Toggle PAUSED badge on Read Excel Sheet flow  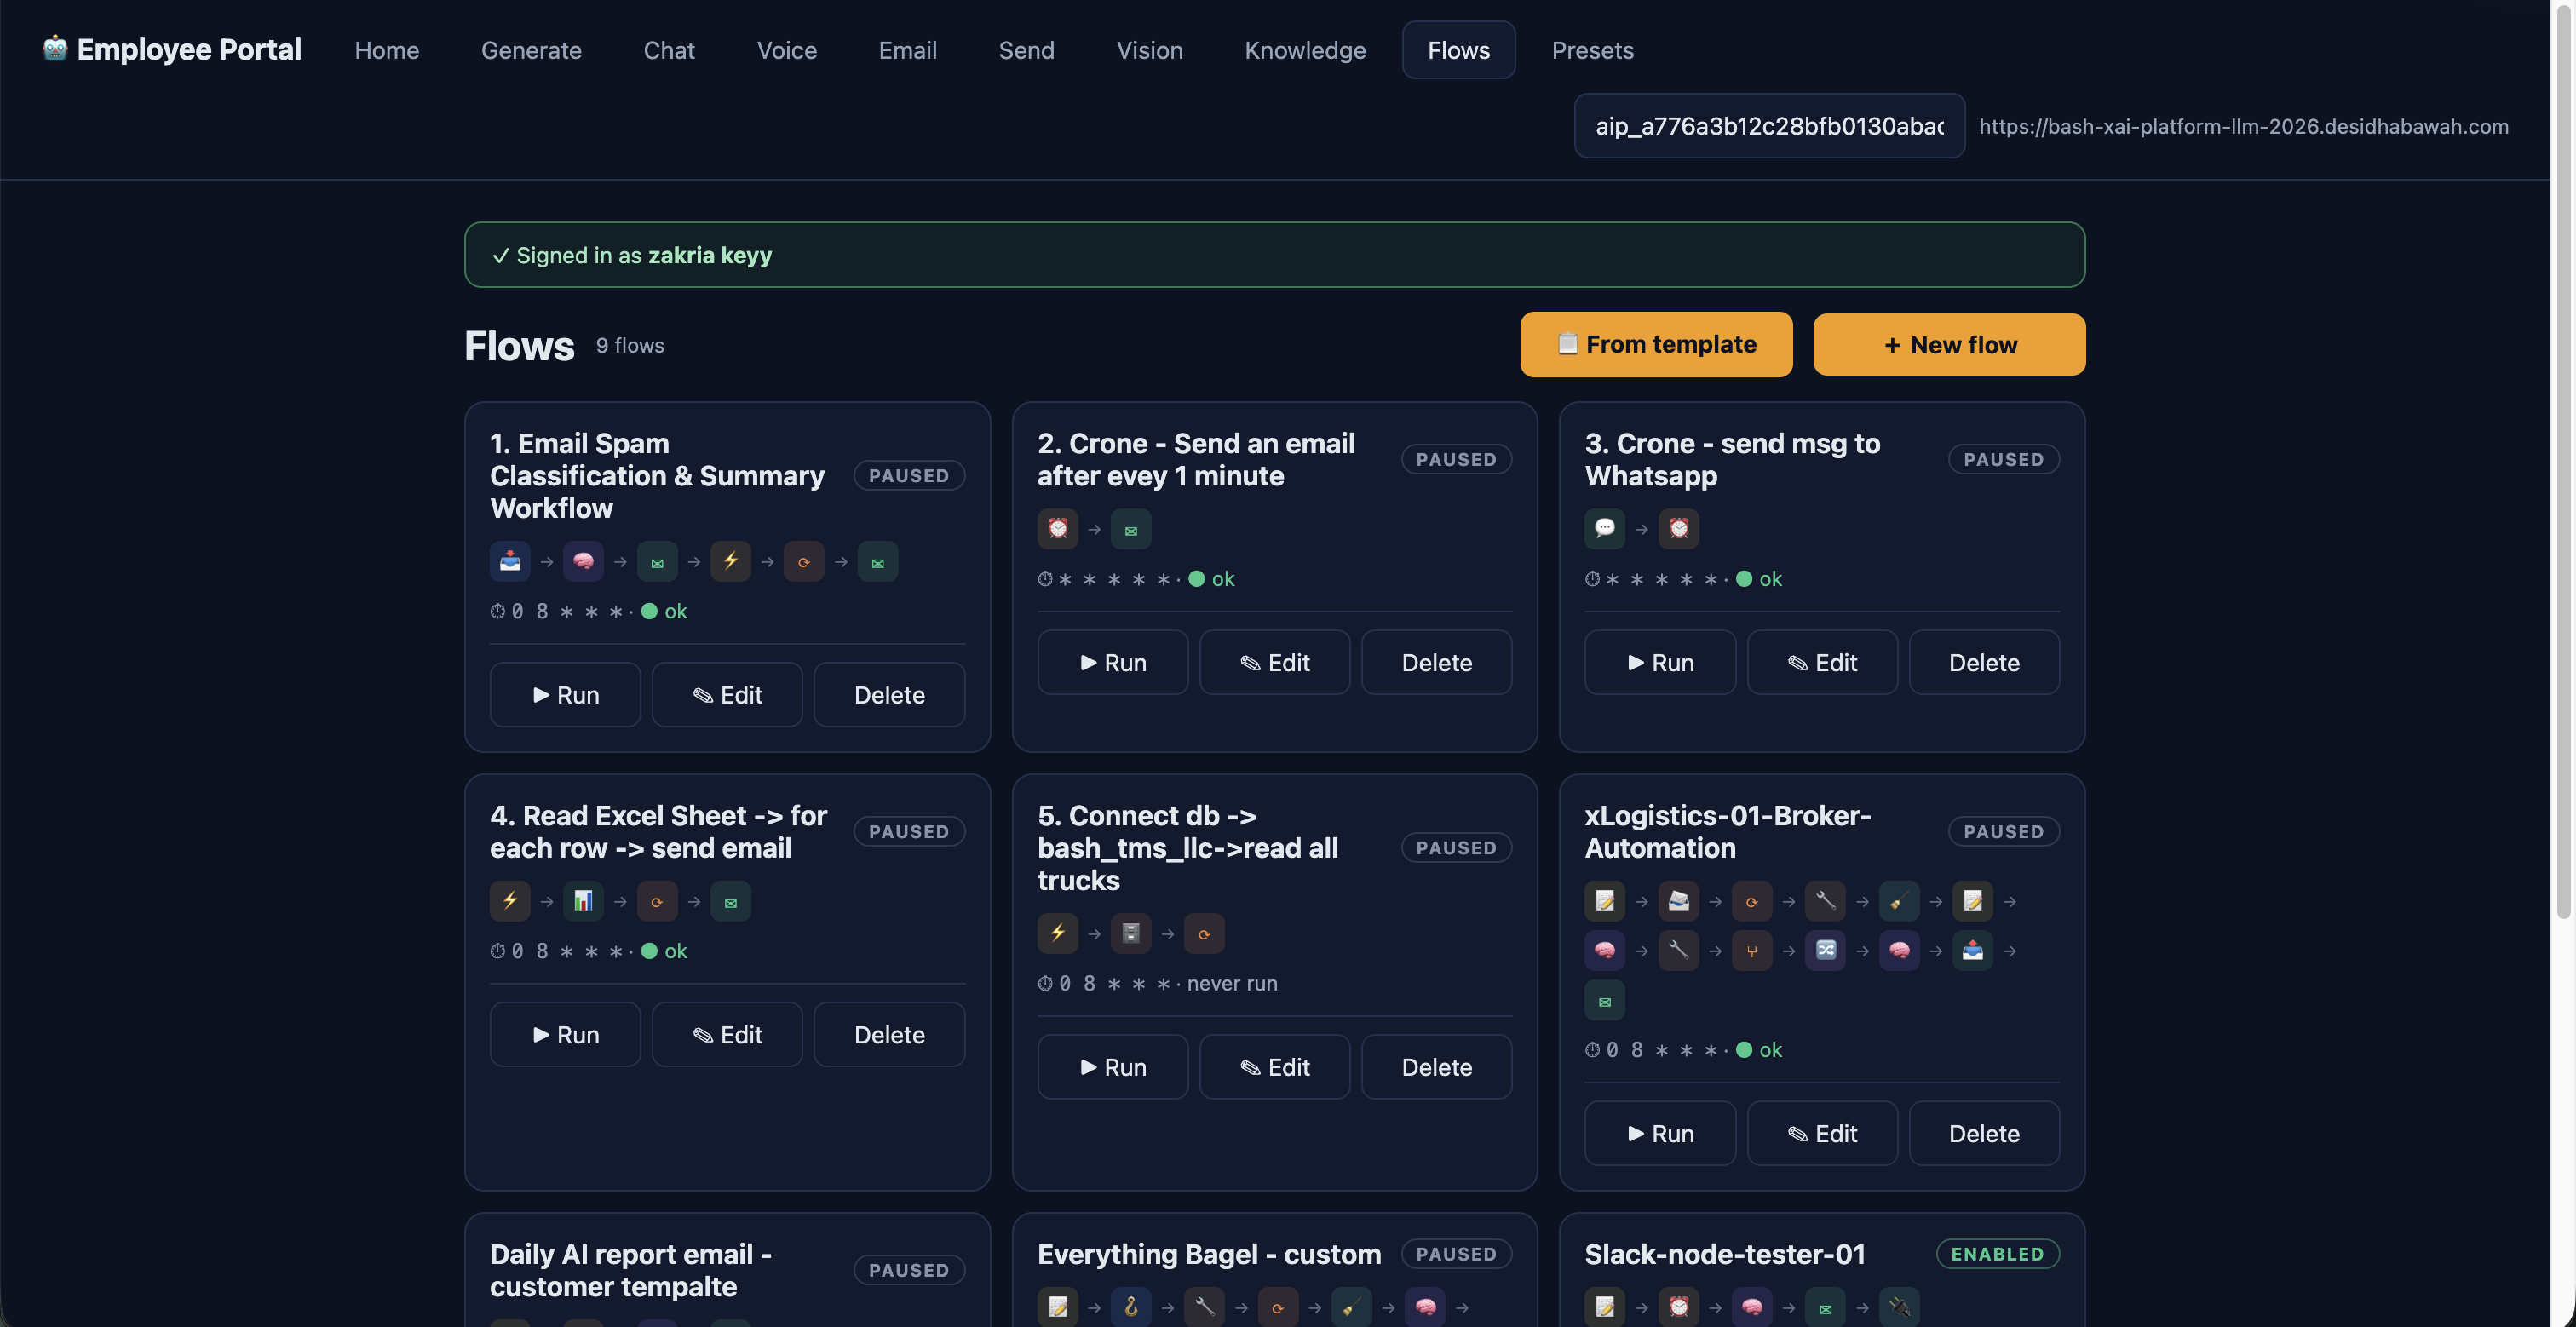pyautogui.click(x=908, y=832)
